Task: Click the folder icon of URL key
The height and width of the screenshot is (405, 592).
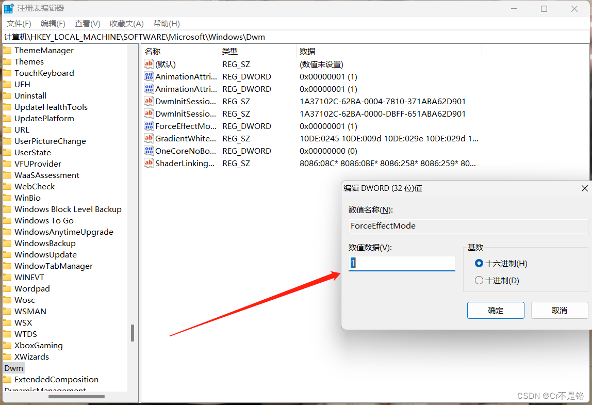Action: pos(7,129)
